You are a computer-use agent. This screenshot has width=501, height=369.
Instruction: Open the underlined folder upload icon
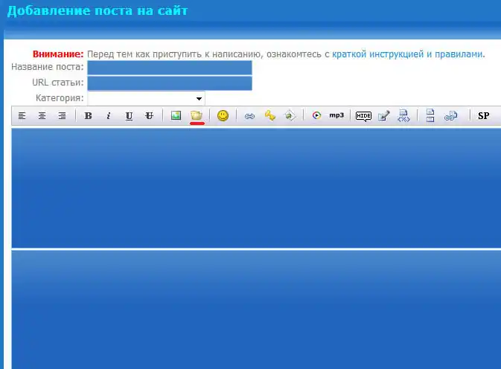click(197, 115)
